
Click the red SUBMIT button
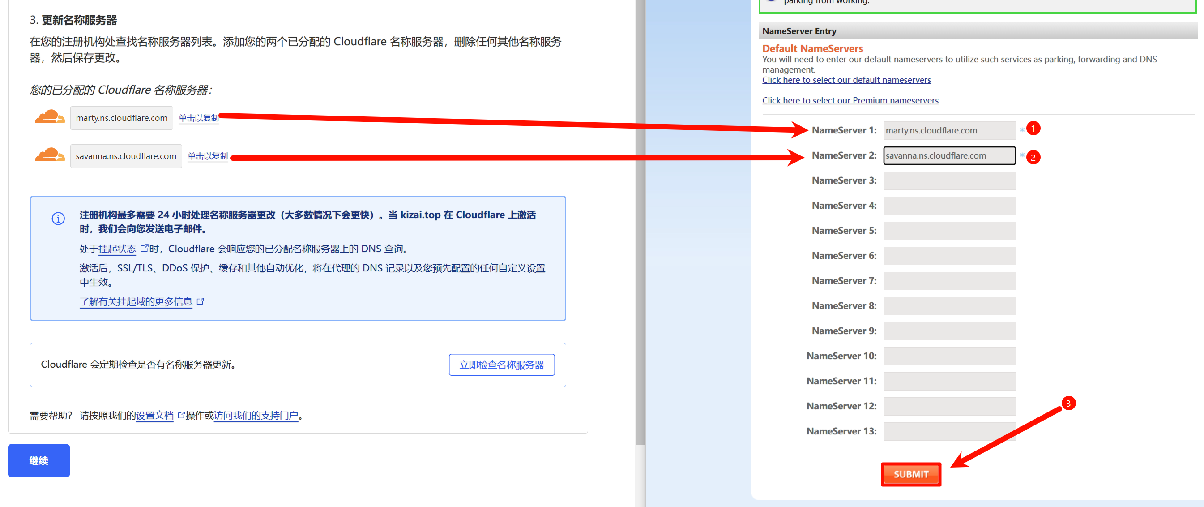click(911, 474)
